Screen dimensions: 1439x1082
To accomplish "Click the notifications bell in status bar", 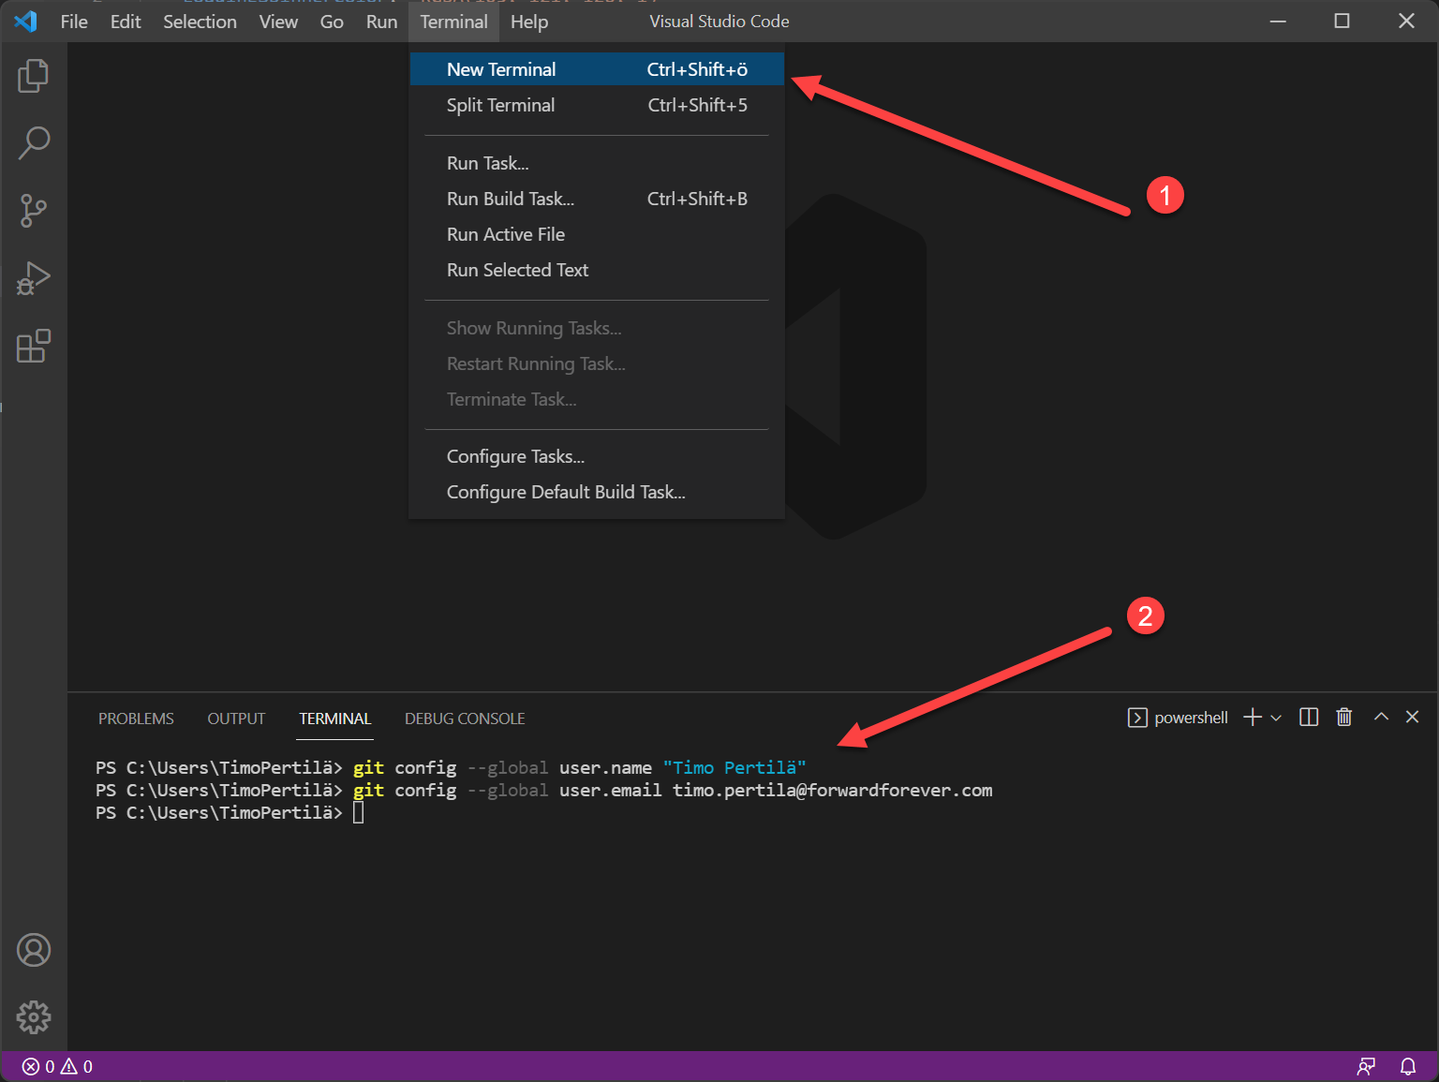I will coord(1407,1066).
